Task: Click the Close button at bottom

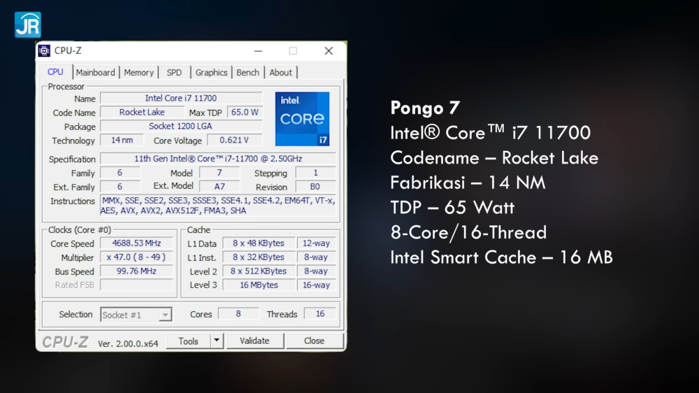Action: [x=315, y=341]
